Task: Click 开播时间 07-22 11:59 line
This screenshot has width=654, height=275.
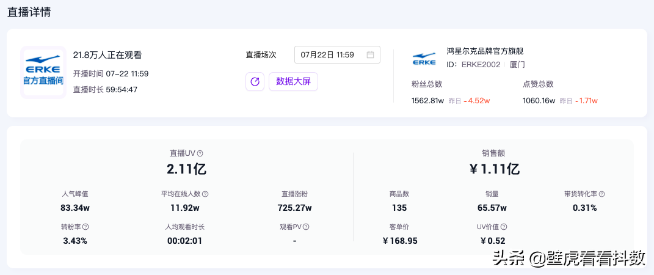Action: coord(111,74)
